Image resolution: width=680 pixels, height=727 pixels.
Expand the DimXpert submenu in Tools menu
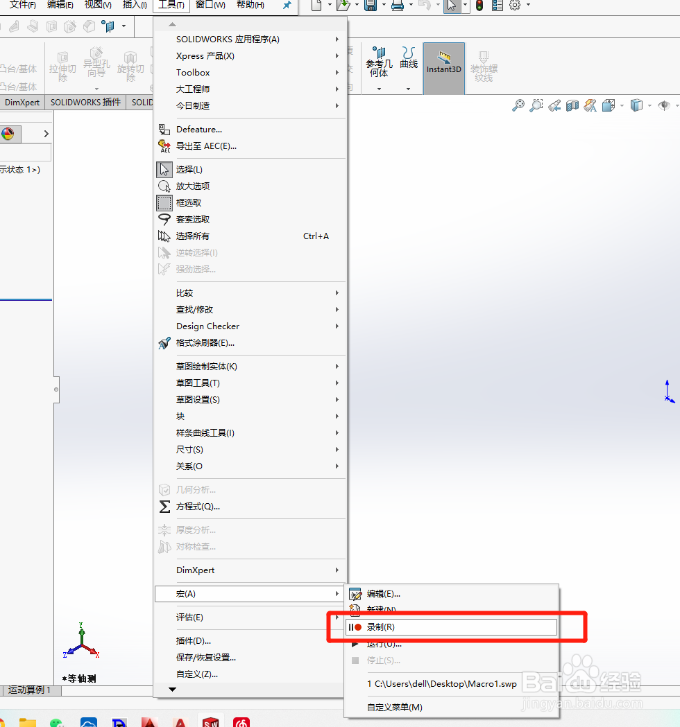[250, 570]
